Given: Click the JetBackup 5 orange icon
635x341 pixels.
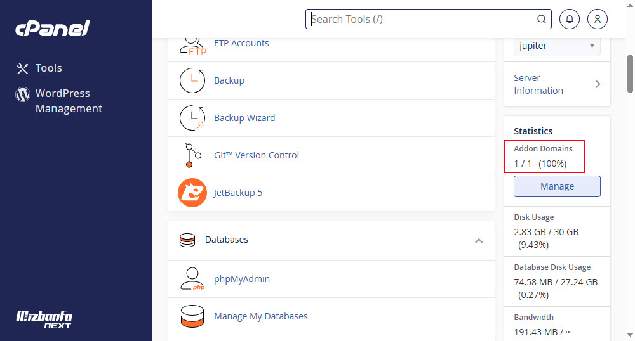Looking at the screenshot, I should click(x=192, y=193).
